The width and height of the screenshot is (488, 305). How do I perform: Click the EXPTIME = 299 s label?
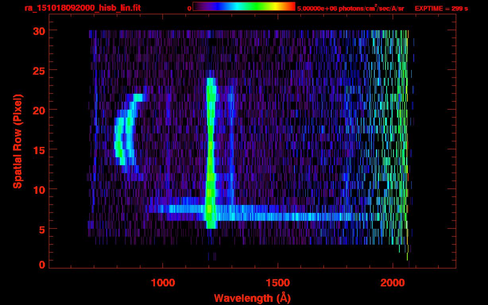tap(441, 8)
